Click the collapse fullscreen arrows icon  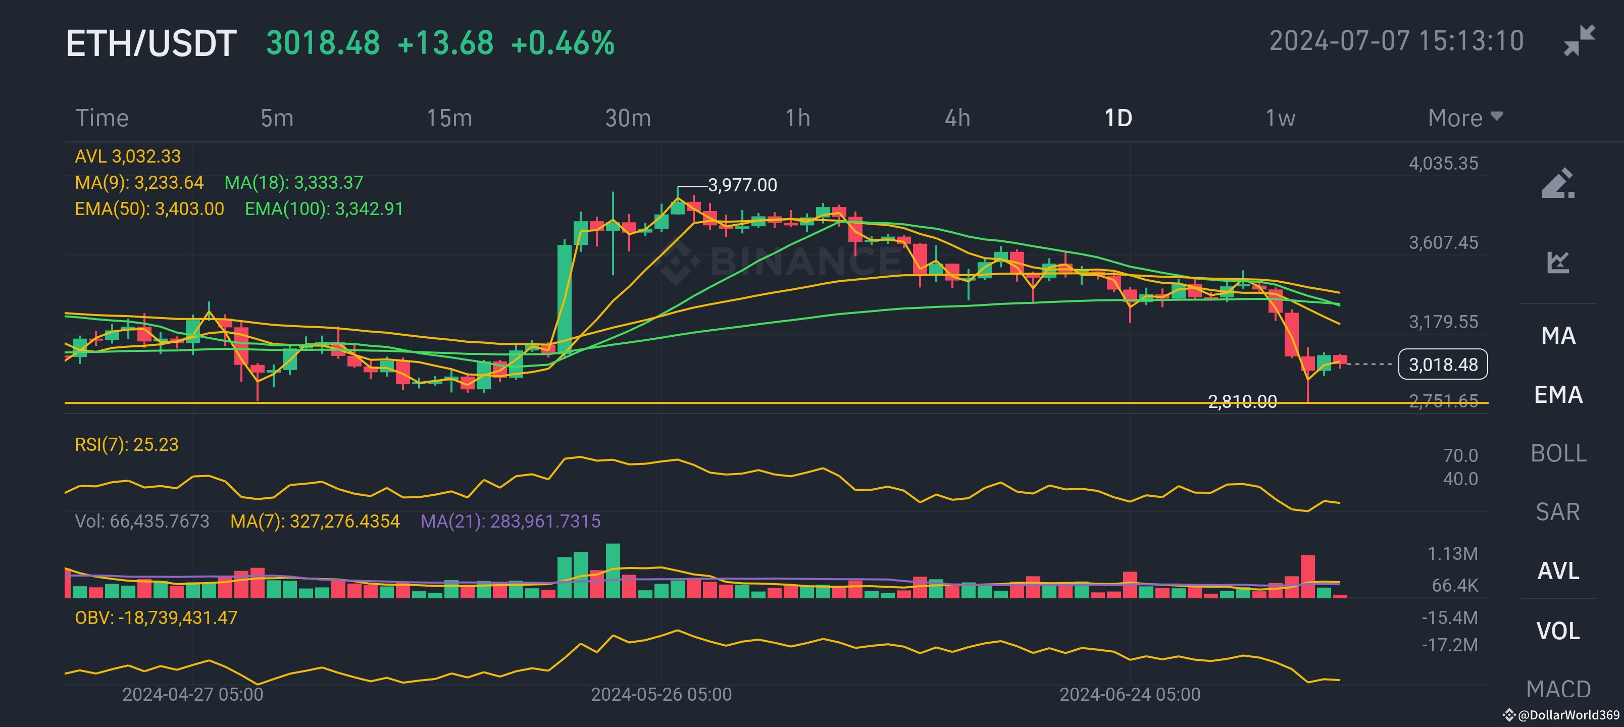(x=1579, y=41)
